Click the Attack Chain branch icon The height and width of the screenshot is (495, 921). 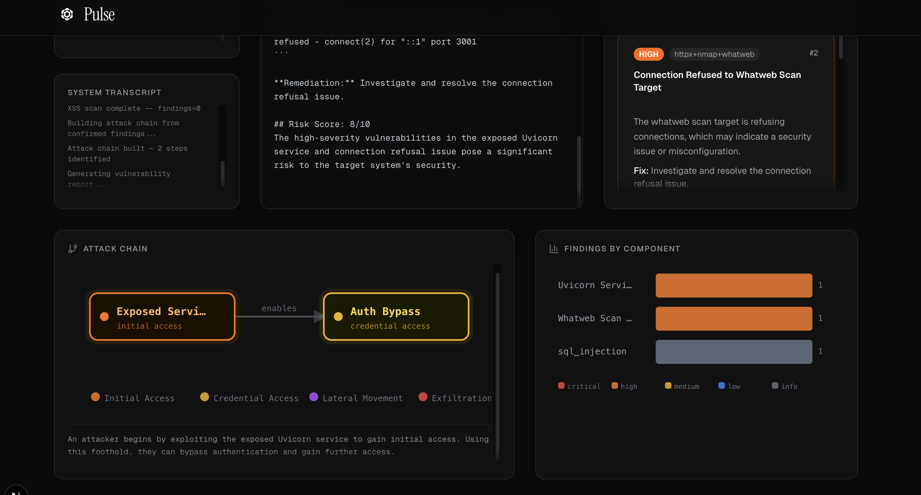72,248
